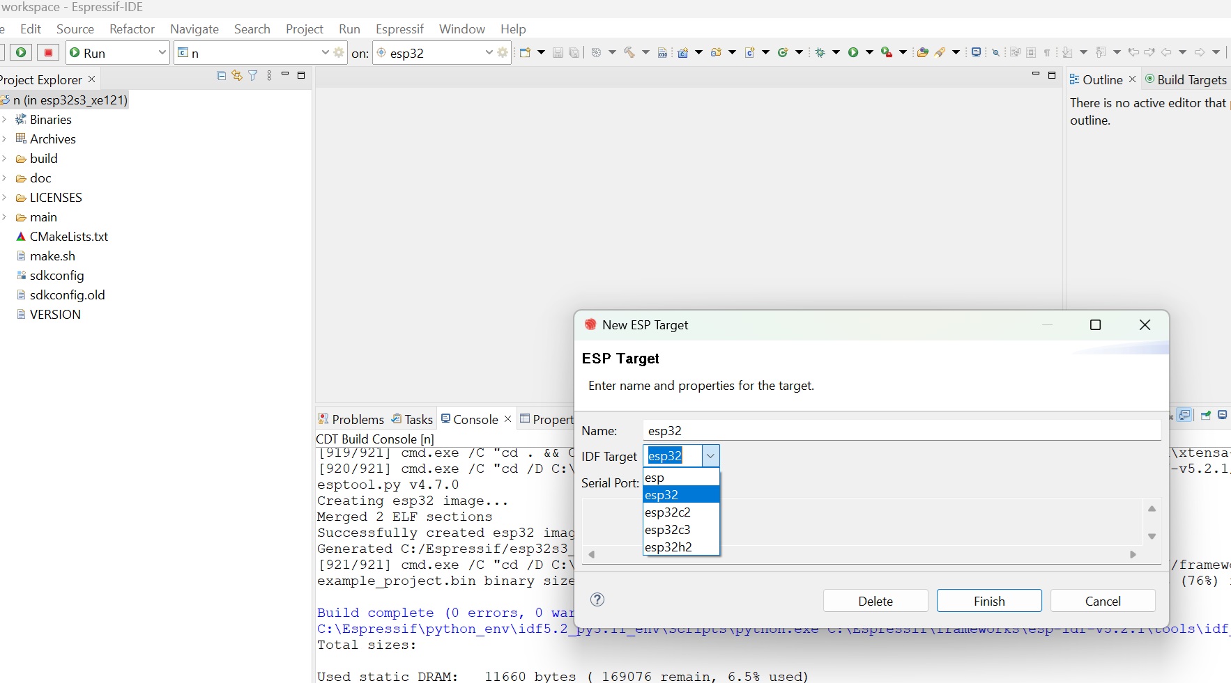The width and height of the screenshot is (1231, 683).
Task: Click the help question mark in dialog
Action: coord(597,599)
